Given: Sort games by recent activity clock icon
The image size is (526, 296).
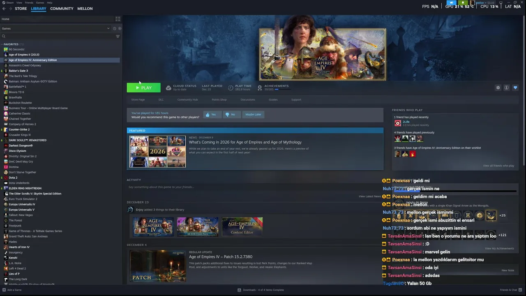Looking at the screenshot, I should [x=114, y=28].
